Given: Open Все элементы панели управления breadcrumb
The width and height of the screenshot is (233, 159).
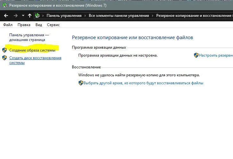Looking at the screenshot, I should 119,16.
